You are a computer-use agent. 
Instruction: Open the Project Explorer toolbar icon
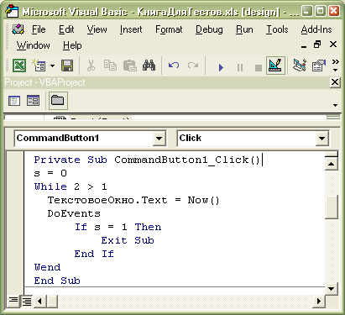(x=300, y=66)
